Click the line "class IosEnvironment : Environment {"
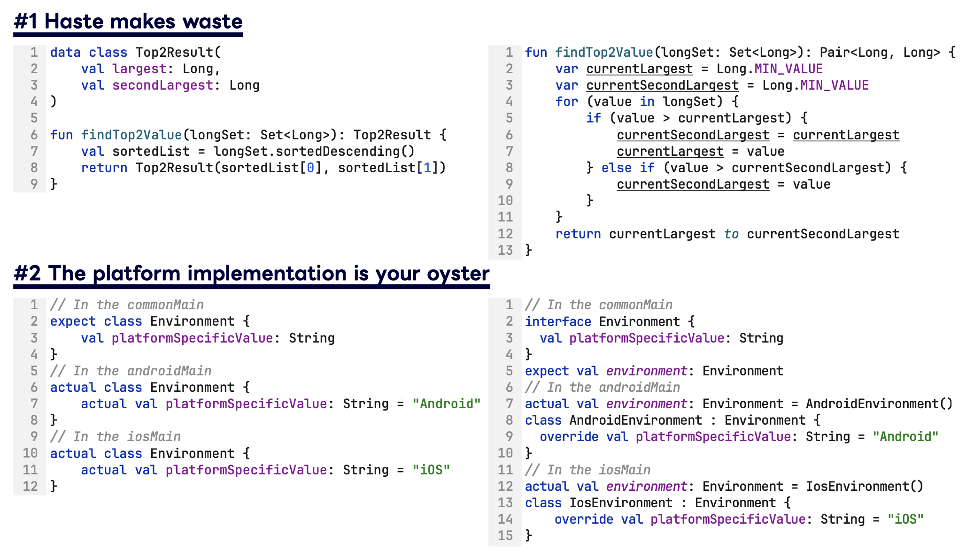Viewport: 974px width, 549px height. pos(658,503)
